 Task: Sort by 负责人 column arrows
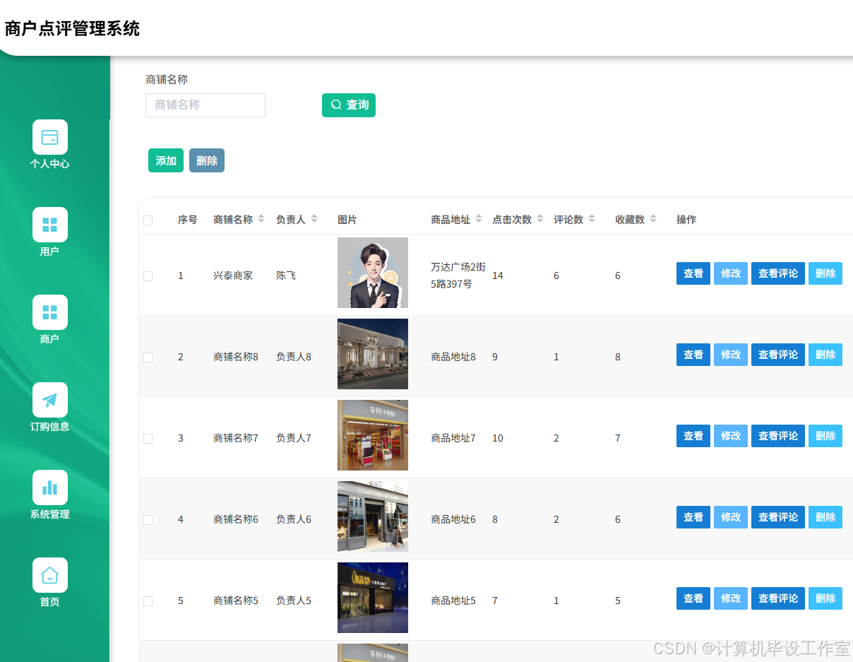314,219
